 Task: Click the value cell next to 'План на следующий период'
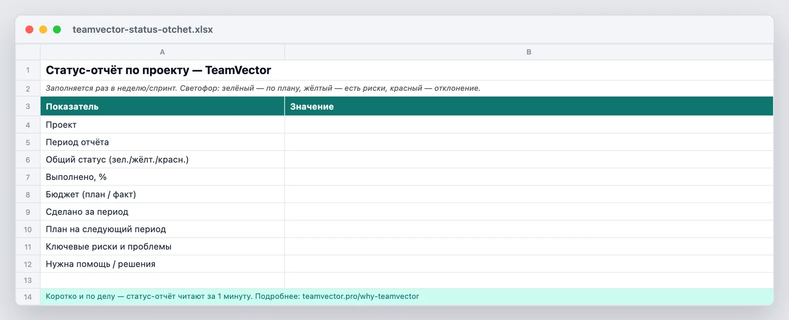pyautogui.click(x=529, y=229)
